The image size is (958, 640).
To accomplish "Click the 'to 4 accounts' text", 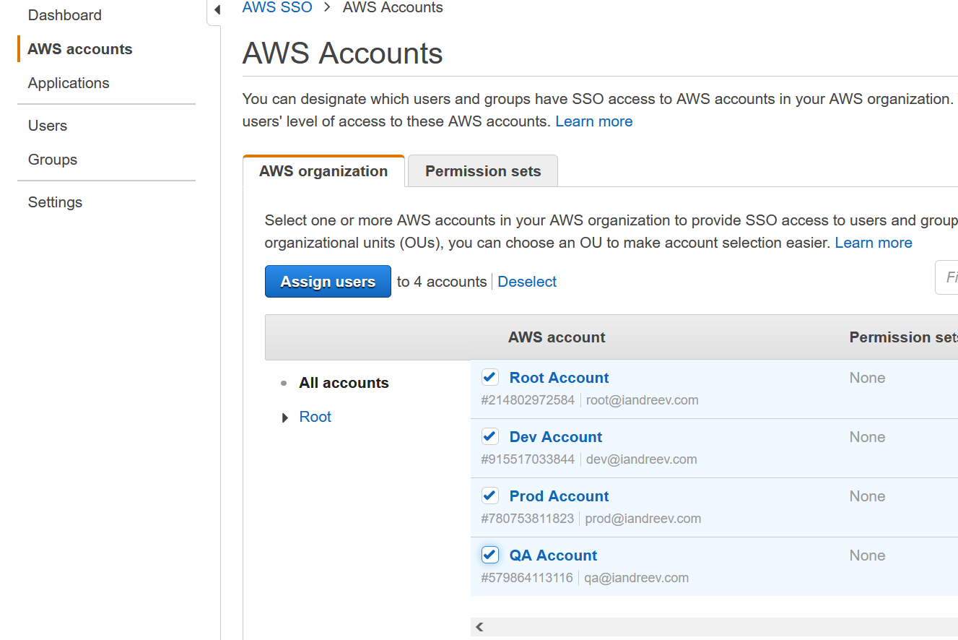I will (x=442, y=282).
